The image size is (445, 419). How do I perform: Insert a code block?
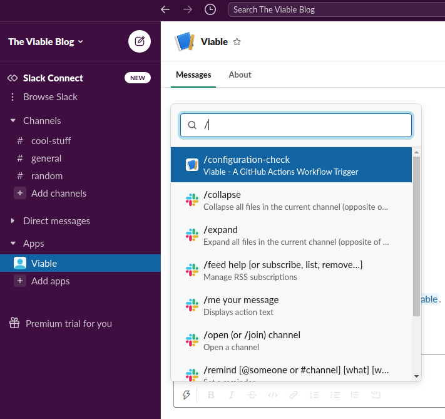coord(376,395)
